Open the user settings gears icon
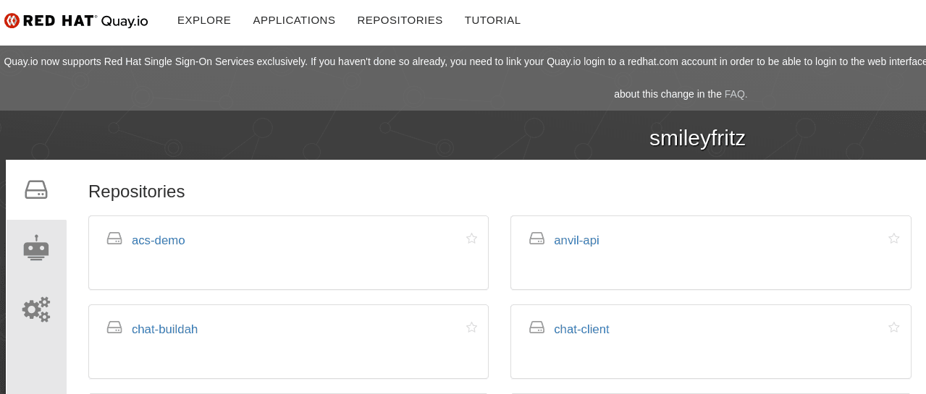Screen dimensions: 926x394 [36, 309]
